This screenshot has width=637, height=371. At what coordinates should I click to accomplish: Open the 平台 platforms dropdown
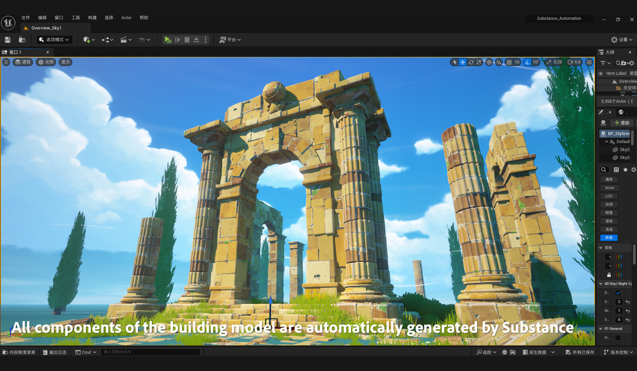point(230,40)
